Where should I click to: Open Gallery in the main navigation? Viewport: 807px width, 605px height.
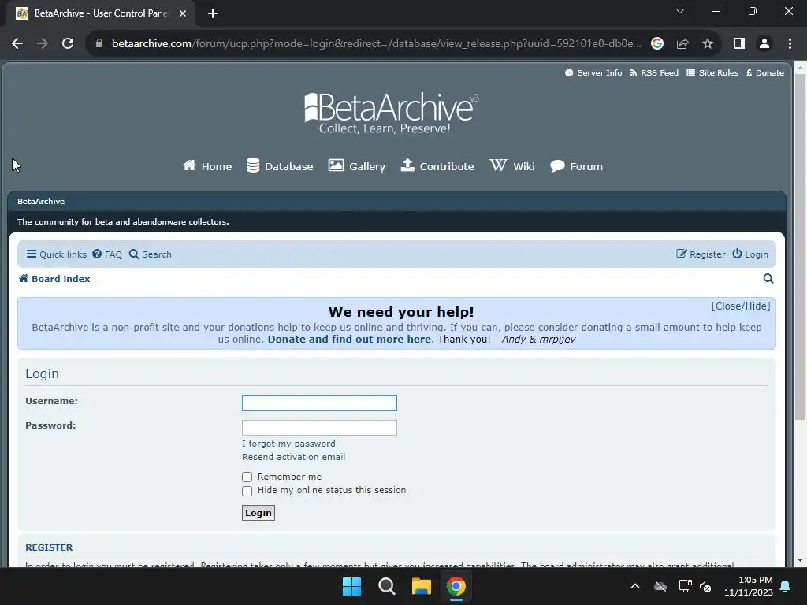coord(357,166)
